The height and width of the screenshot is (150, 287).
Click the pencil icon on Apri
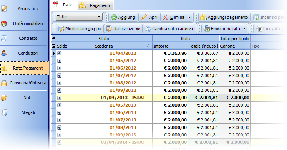(144, 17)
